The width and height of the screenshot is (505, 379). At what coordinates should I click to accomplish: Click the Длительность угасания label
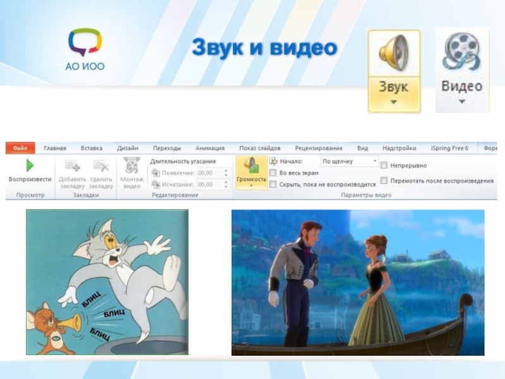tap(182, 161)
